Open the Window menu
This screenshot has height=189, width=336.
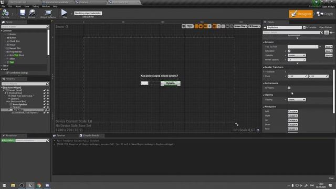click(x=46, y=6)
